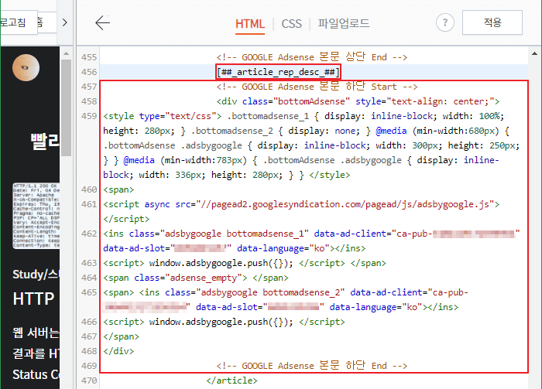
Task: Click the blog profile avatar image
Action: click(x=26, y=67)
